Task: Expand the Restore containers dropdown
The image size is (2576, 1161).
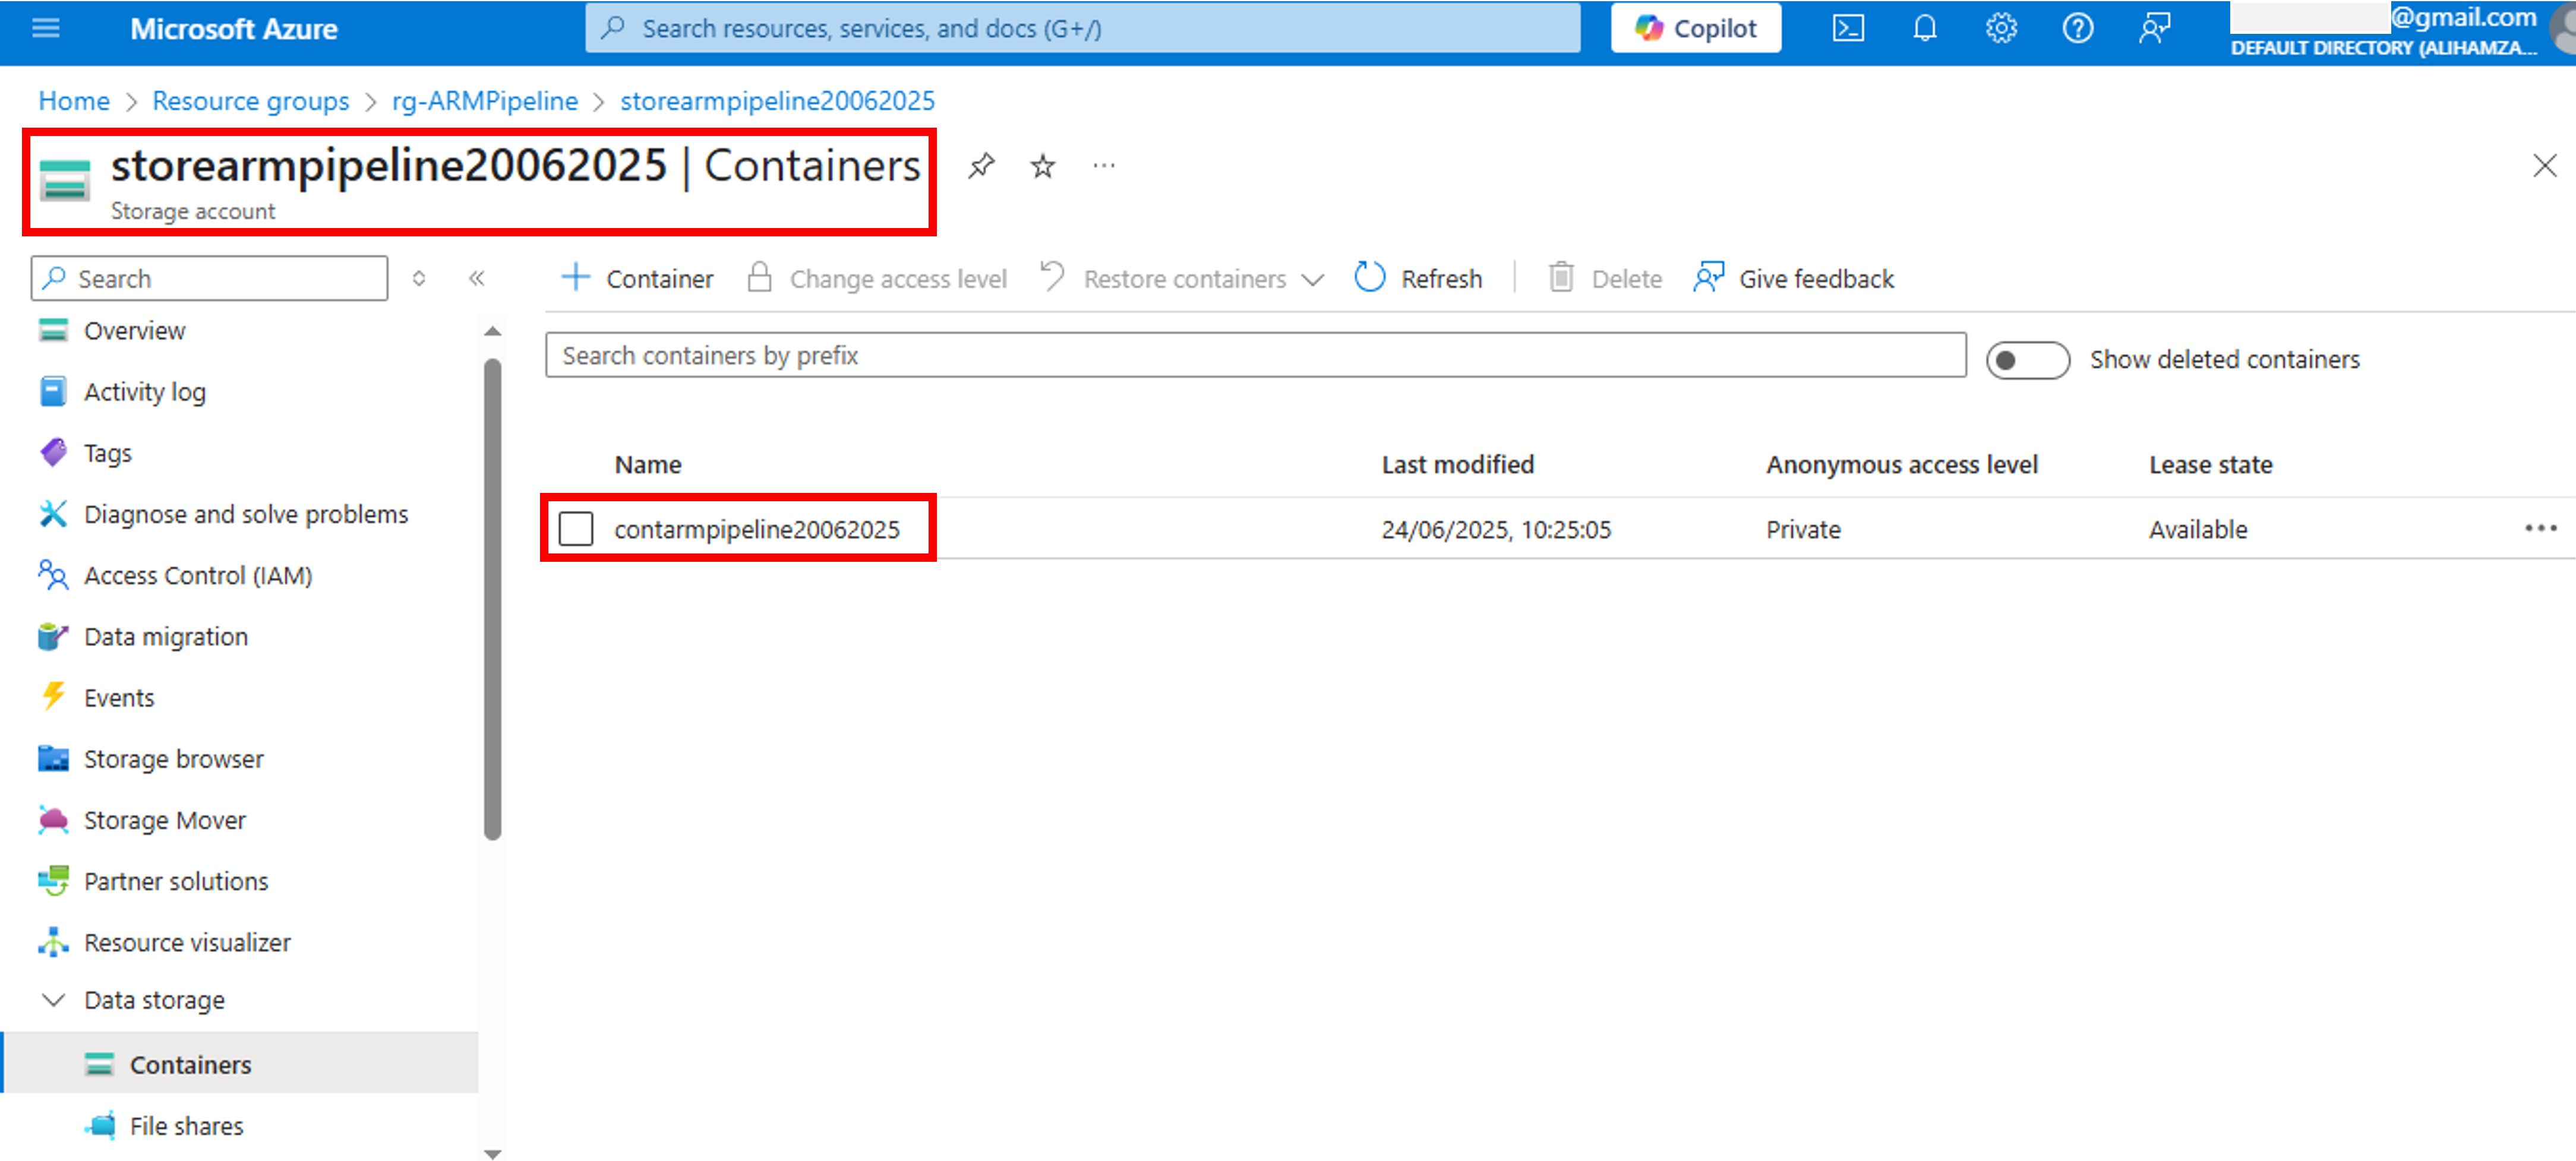Action: (x=1313, y=279)
